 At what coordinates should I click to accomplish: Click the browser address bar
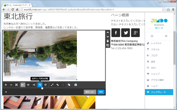92,9
